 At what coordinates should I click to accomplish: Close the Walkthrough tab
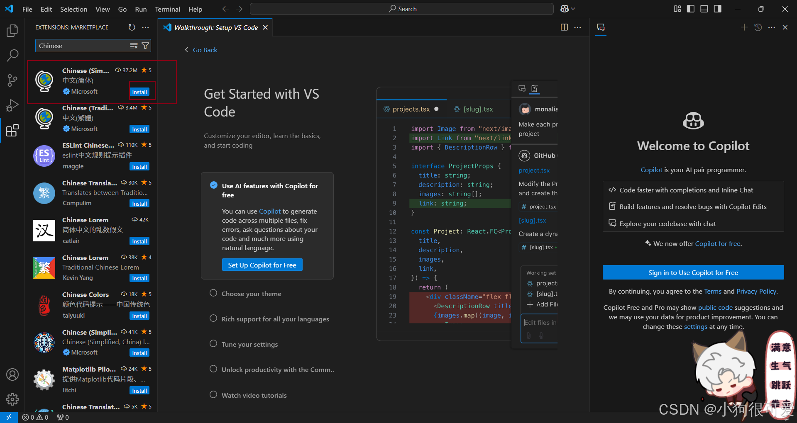pos(265,27)
